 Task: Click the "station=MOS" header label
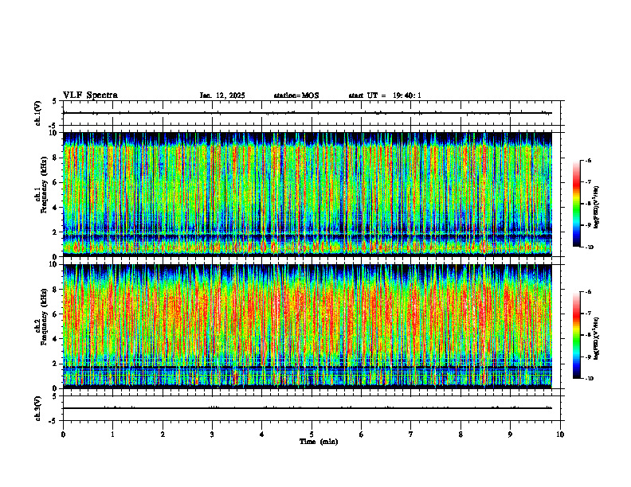296,95
